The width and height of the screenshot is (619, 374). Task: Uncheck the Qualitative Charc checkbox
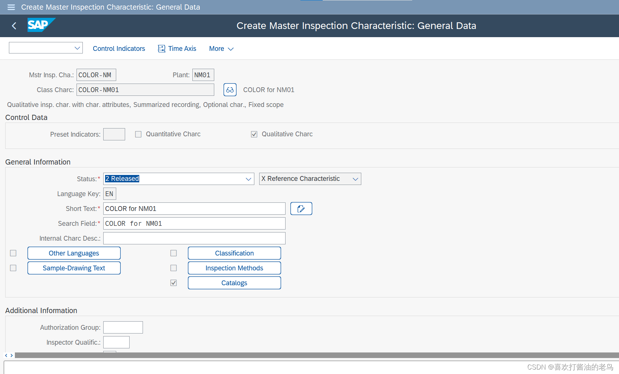tap(254, 134)
